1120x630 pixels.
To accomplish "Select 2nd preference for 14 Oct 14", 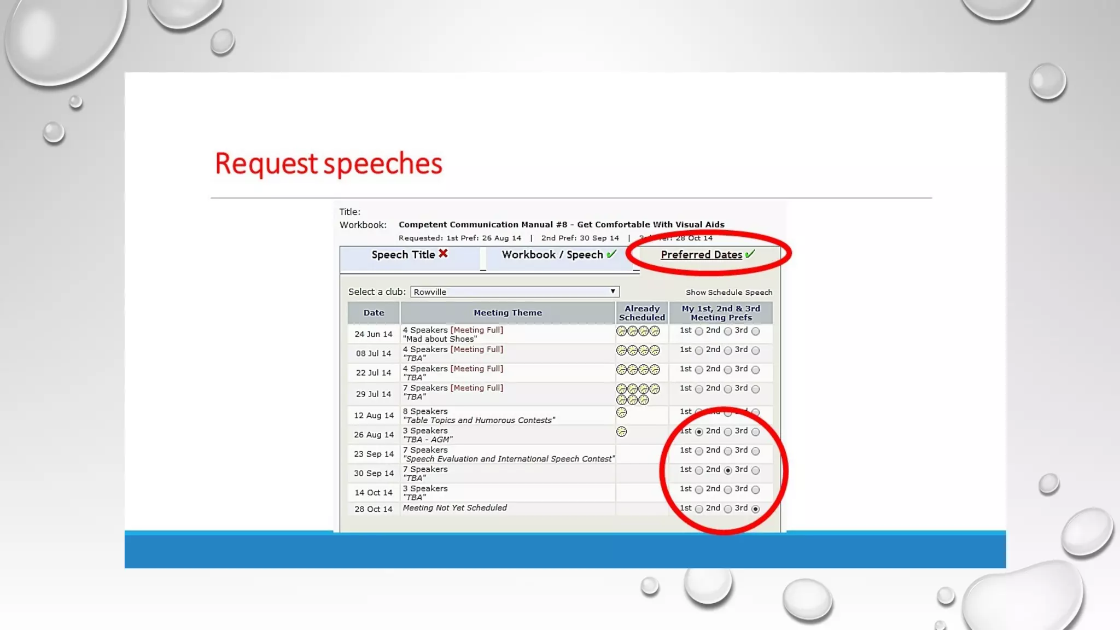I will 728,490.
